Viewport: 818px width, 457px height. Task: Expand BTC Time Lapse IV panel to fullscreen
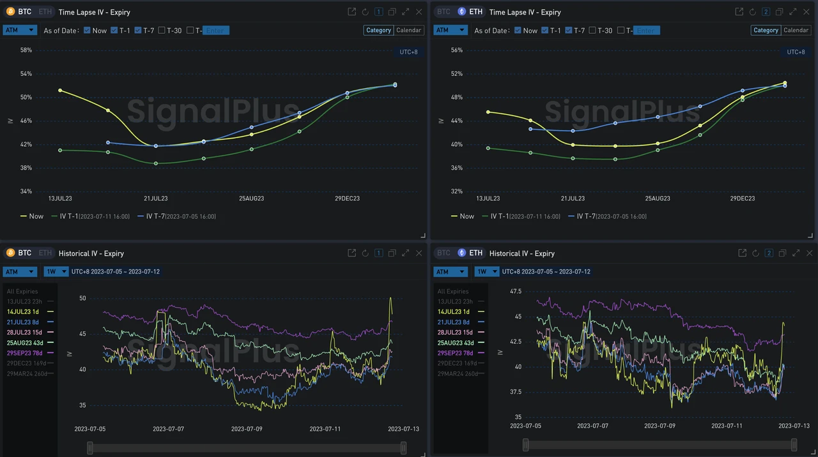[405, 12]
